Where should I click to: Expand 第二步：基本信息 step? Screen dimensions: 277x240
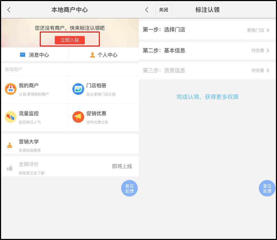point(208,50)
